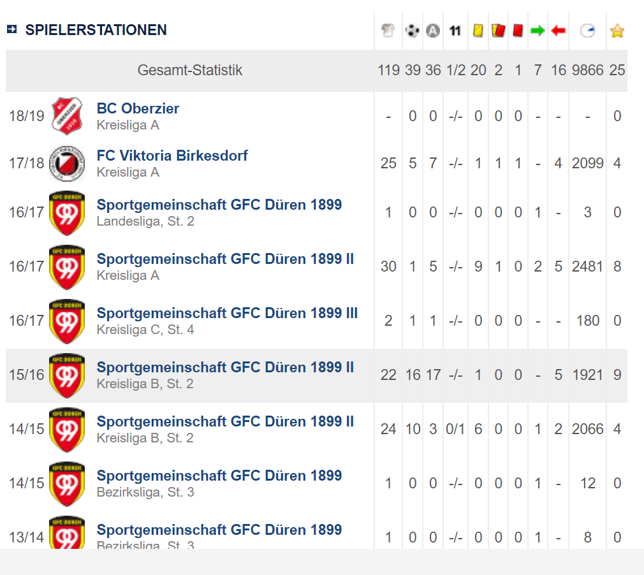Open the BC Oberzier club link

coord(138,108)
